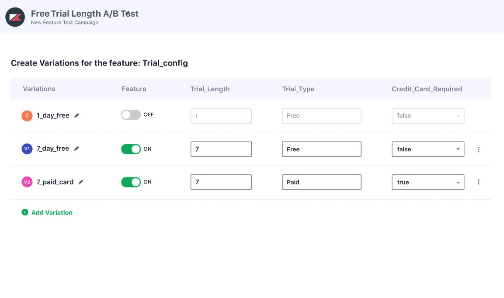Viewport: 504px width, 298px height.
Task: Edit the 1_day_free variation name pencil
Action: pyautogui.click(x=76, y=116)
